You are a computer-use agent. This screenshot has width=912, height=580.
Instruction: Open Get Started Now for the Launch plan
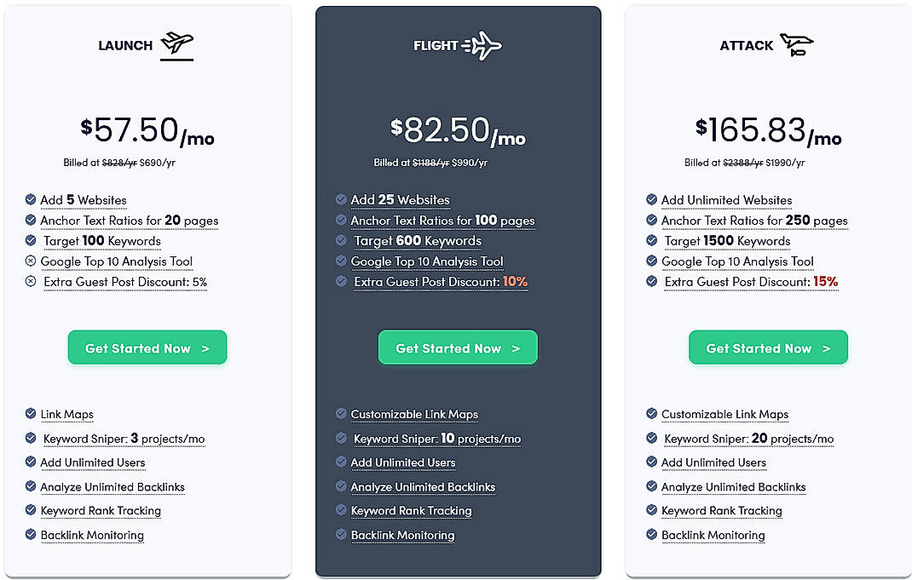coord(147,347)
